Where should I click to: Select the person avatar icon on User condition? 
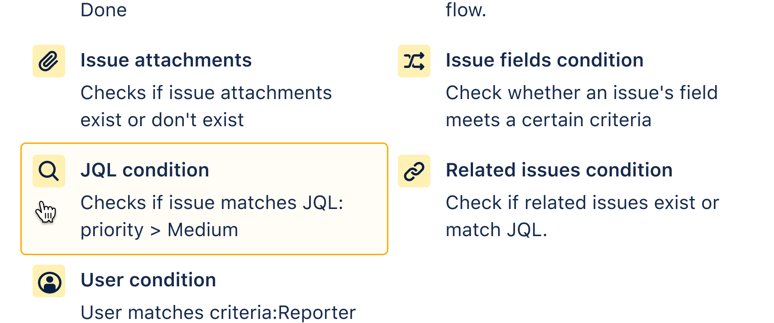click(x=48, y=281)
